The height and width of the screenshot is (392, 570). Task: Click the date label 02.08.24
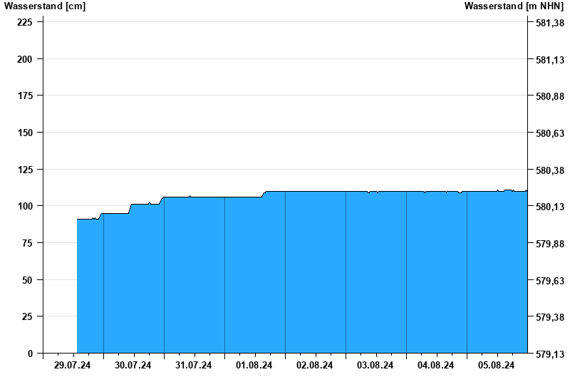tap(314, 366)
